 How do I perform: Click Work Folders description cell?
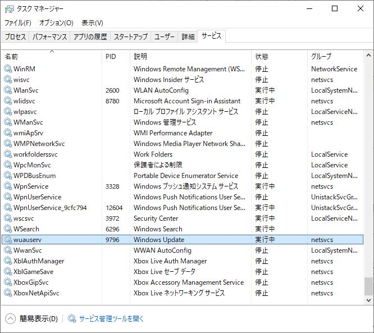tap(153, 154)
